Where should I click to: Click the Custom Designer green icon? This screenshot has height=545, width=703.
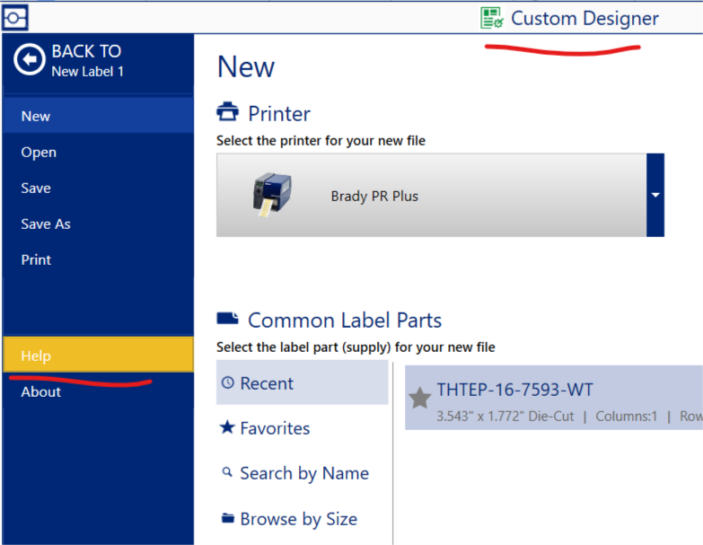(491, 18)
